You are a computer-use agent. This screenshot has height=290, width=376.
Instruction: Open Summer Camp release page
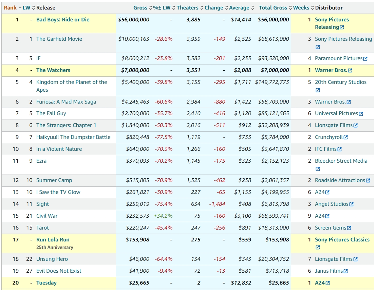click(54, 180)
